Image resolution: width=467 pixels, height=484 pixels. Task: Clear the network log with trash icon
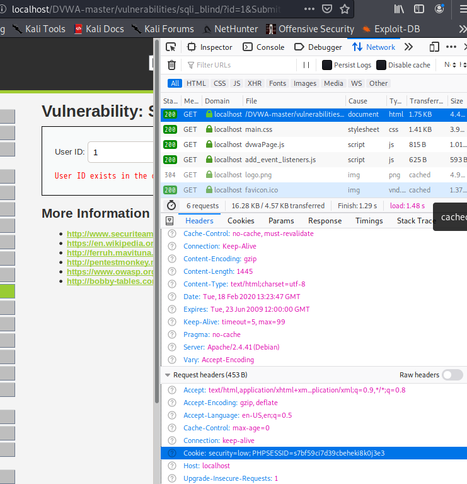[x=171, y=65]
